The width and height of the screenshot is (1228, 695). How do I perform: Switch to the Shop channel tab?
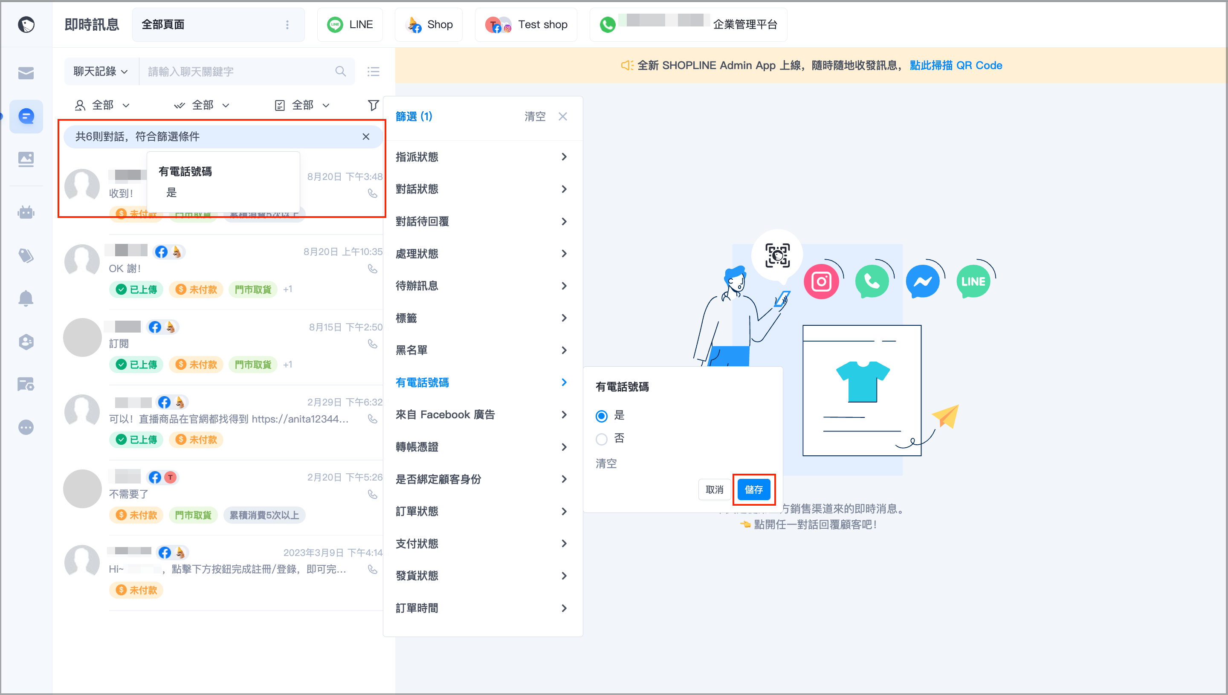tap(428, 24)
